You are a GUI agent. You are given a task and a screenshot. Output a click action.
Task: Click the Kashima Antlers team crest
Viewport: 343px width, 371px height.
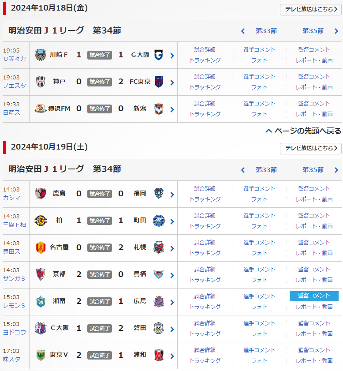coord(41,194)
